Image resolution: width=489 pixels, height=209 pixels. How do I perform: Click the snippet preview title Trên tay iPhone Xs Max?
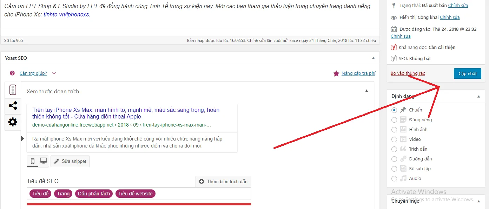[x=126, y=113]
